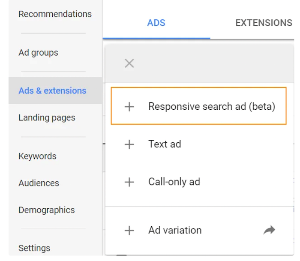Click the share arrow icon on Ad variation
The width and height of the screenshot is (300, 261).
pos(269,231)
